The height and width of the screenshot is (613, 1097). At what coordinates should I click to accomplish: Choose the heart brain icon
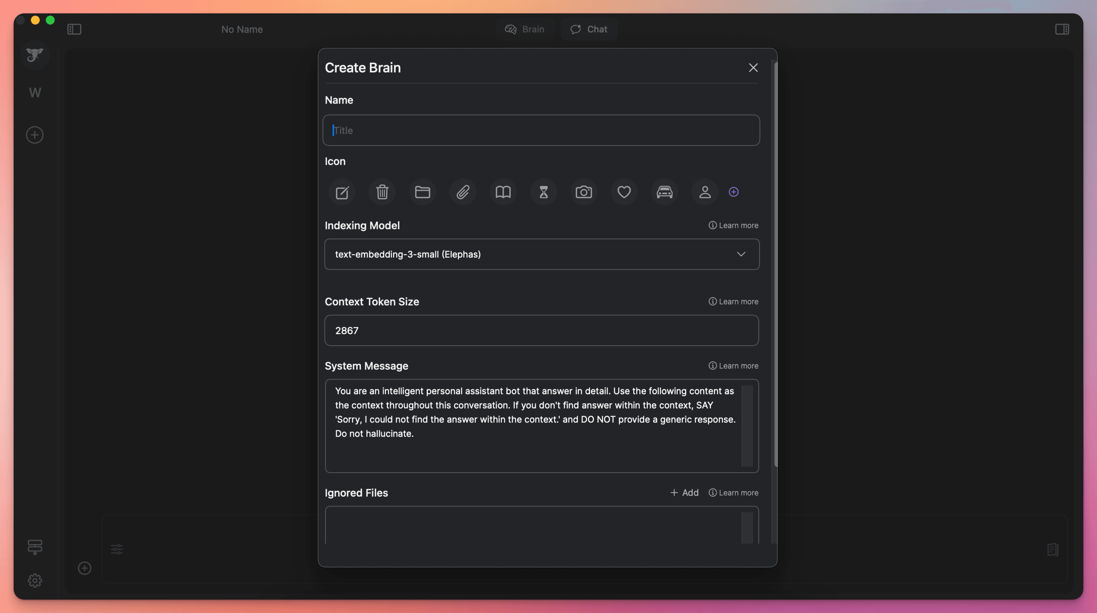624,192
